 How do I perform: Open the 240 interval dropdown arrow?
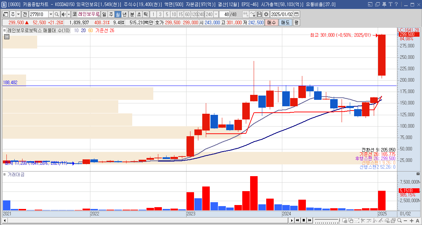pos(216,14)
